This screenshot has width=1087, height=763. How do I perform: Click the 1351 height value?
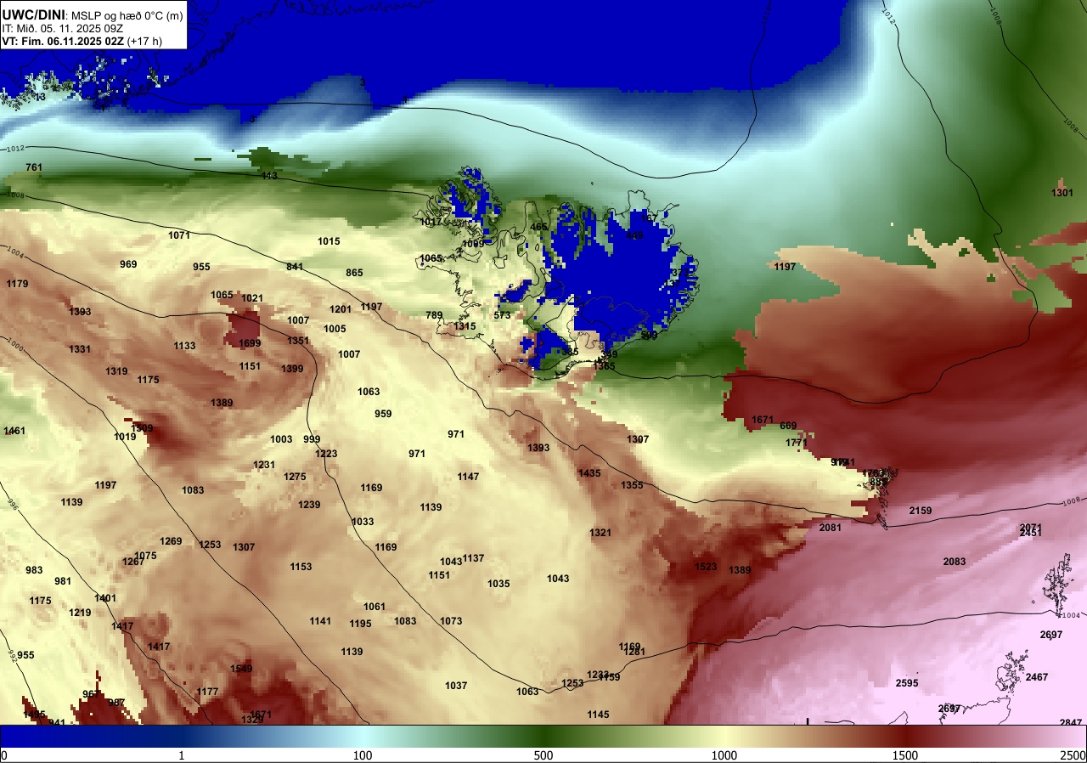click(298, 341)
